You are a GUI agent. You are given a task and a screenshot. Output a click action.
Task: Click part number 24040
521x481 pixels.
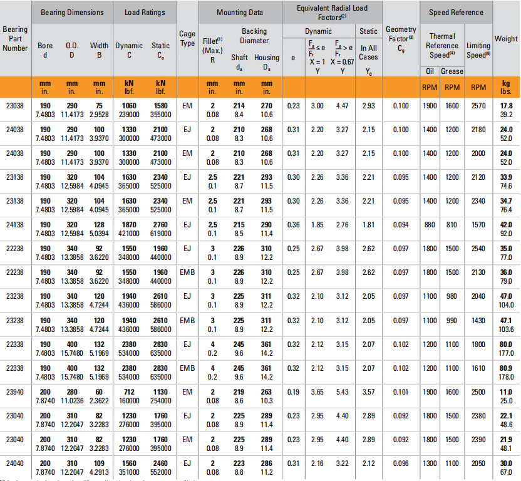[x=15, y=463]
